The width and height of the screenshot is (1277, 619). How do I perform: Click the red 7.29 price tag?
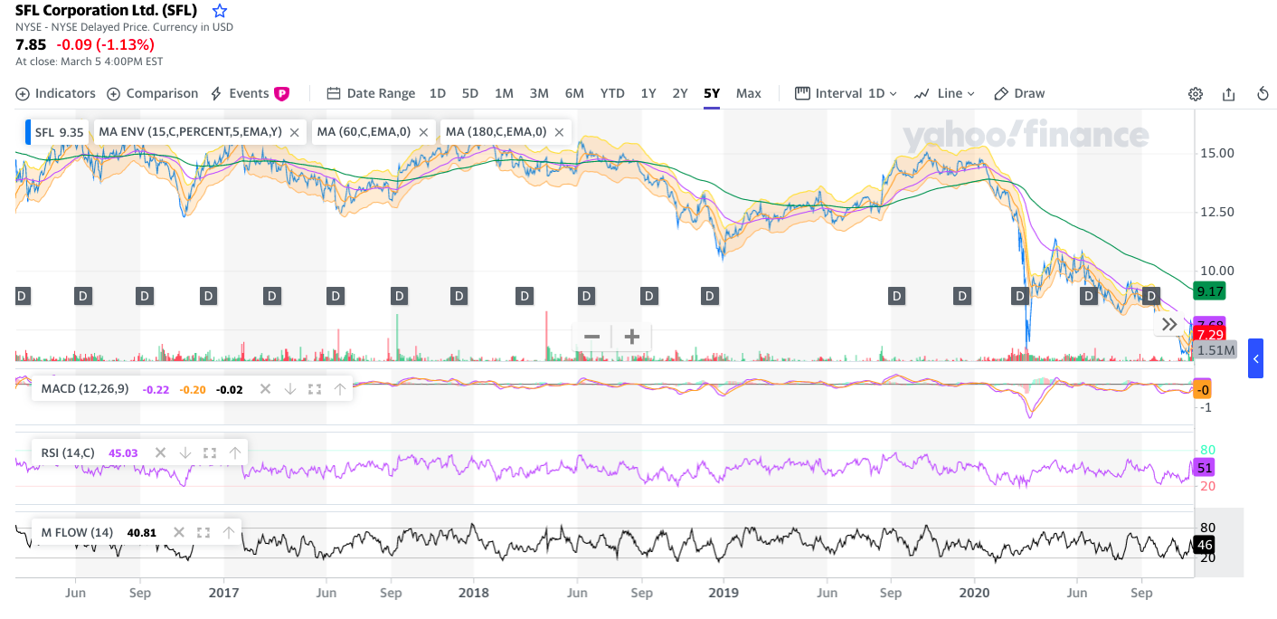(x=1209, y=335)
